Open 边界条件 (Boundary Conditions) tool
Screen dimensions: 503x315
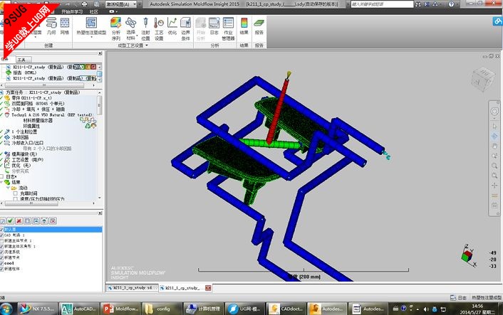[x=186, y=28]
